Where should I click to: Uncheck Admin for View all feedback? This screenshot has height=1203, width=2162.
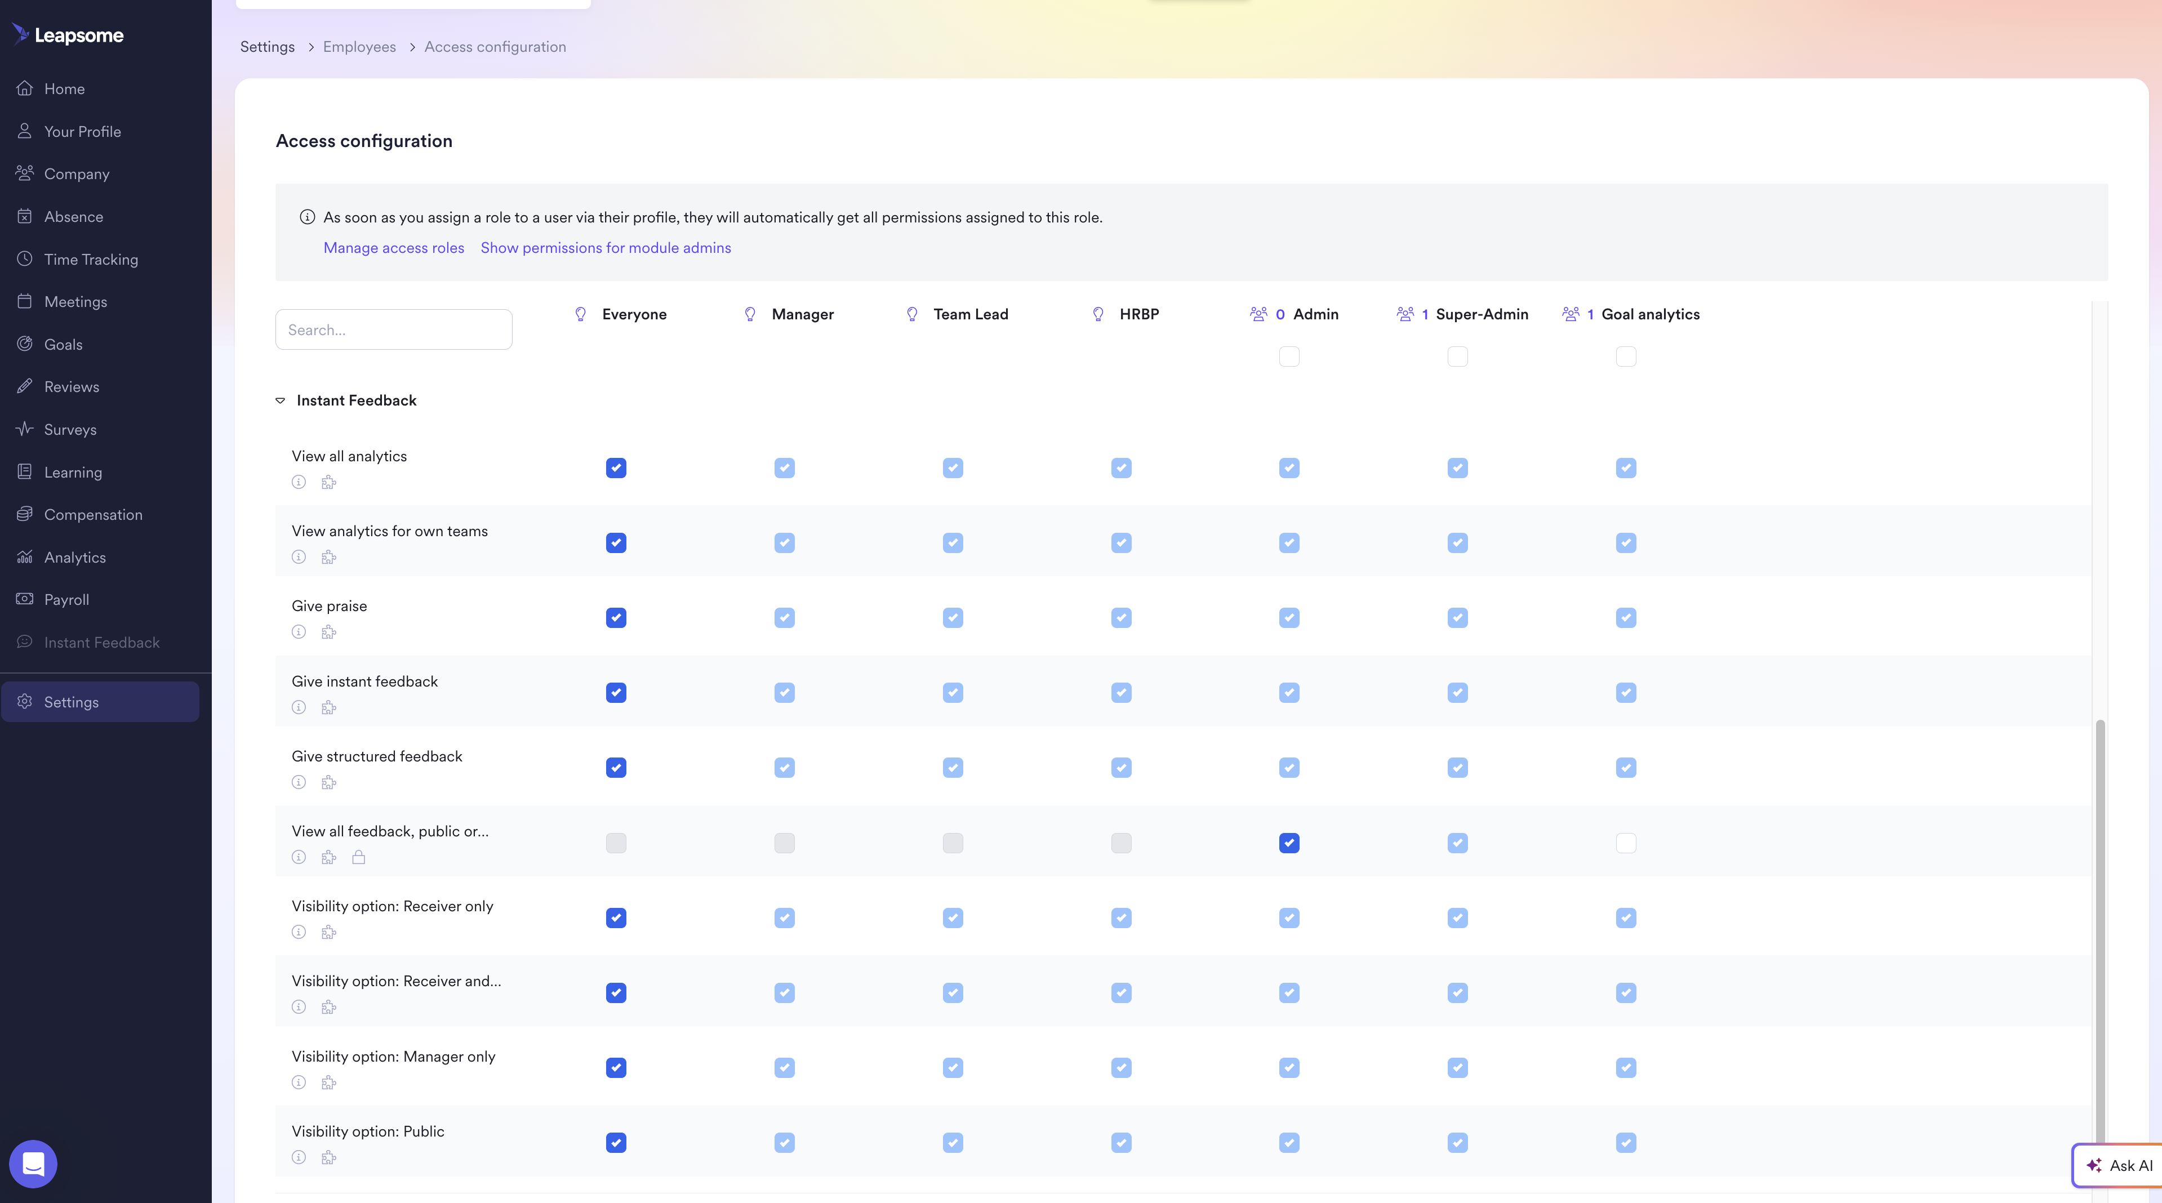(1289, 843)
